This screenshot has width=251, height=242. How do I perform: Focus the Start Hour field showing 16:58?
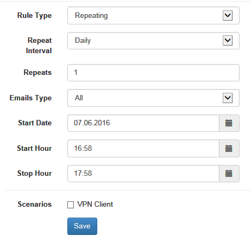[143, 149]
